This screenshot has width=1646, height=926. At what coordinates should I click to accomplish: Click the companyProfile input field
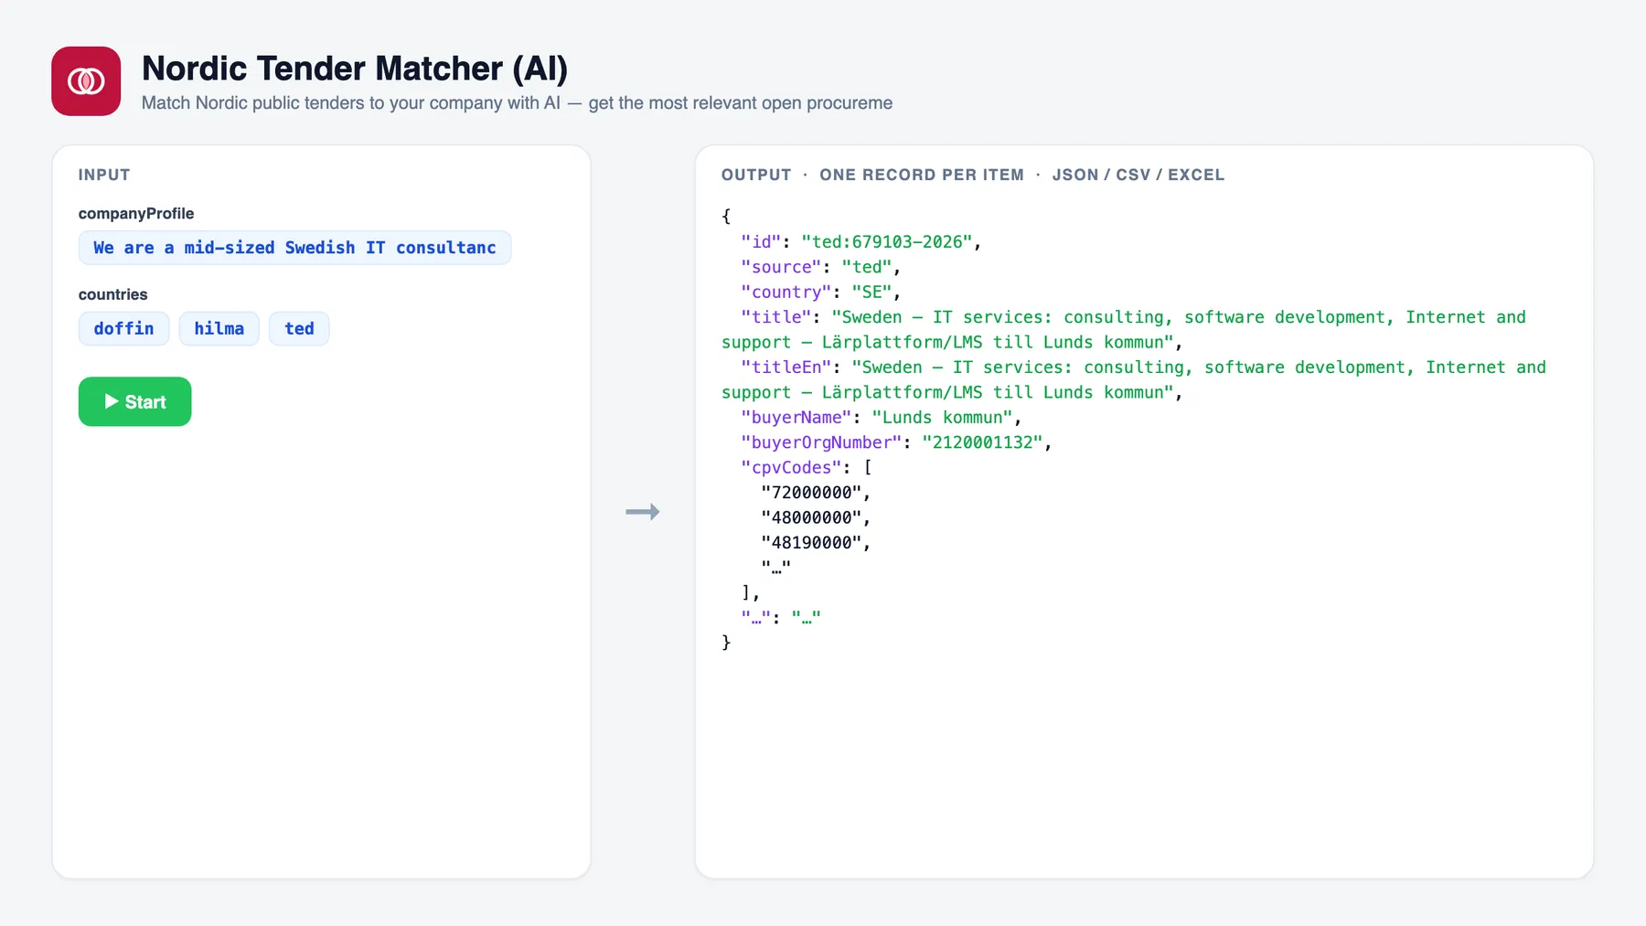pos(294,248)
